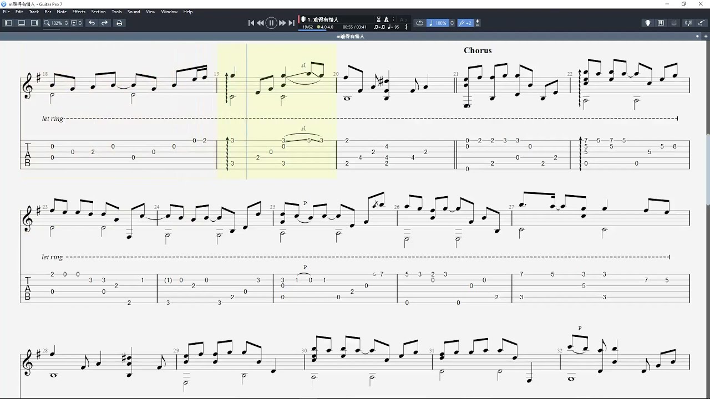
Task: Toggle the right inspector panel
Action: [34, 23]
